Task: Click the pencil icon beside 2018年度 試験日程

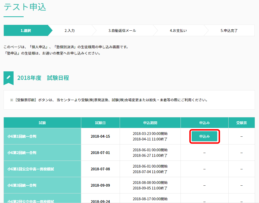Action: (9, 77)
